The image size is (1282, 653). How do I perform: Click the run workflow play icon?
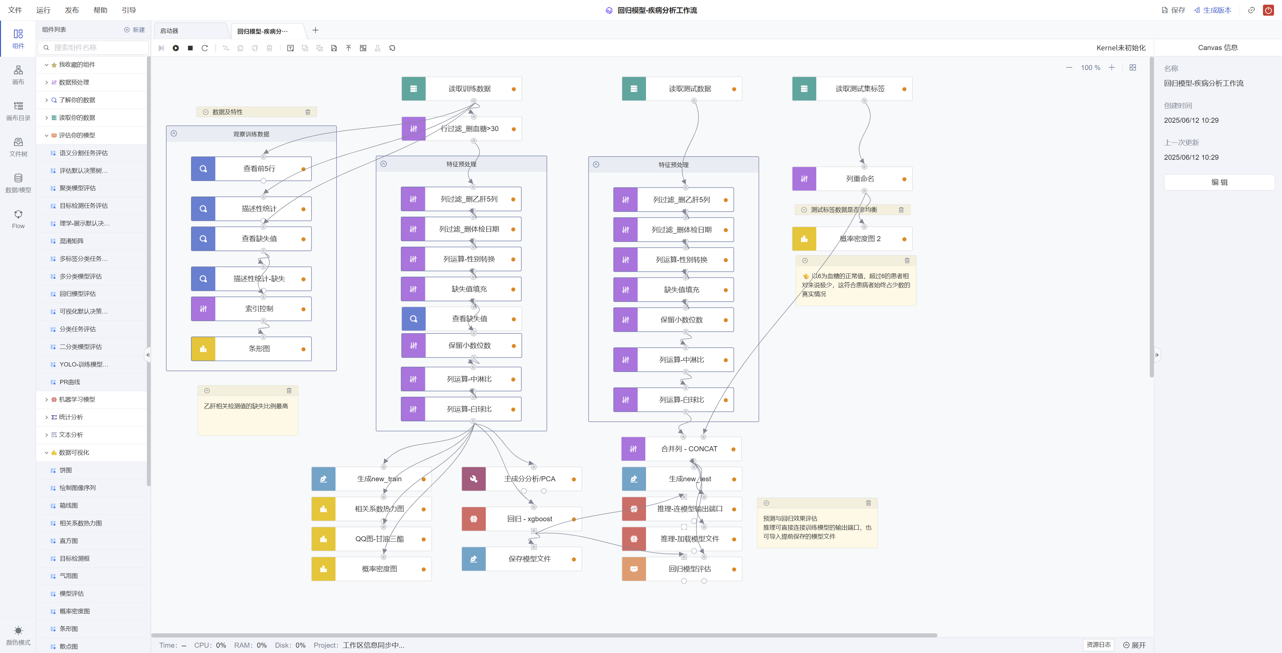176,48
